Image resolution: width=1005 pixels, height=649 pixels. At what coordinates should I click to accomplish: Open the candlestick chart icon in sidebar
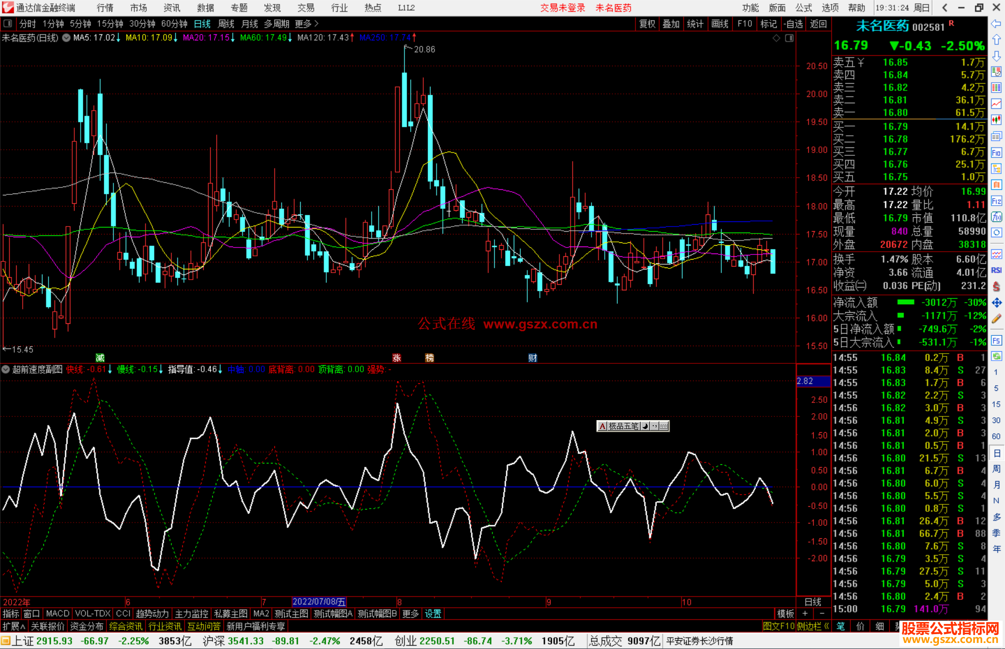(x=996, y=120)
